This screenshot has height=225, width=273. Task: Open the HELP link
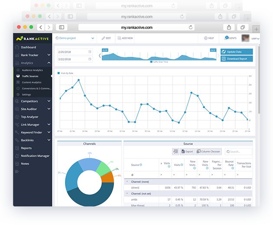(x=209, y=38)
